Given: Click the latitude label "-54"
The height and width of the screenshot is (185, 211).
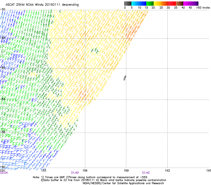Looking at the screenshot, I should [3, 67].
